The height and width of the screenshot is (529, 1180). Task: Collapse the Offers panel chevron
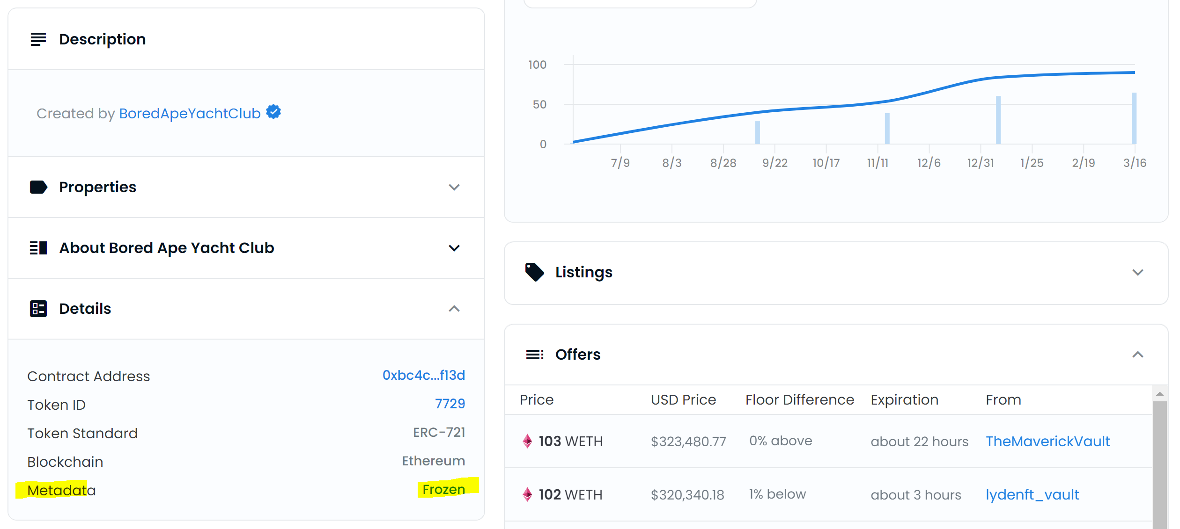pyautogui.click(x=1137, y=355)
